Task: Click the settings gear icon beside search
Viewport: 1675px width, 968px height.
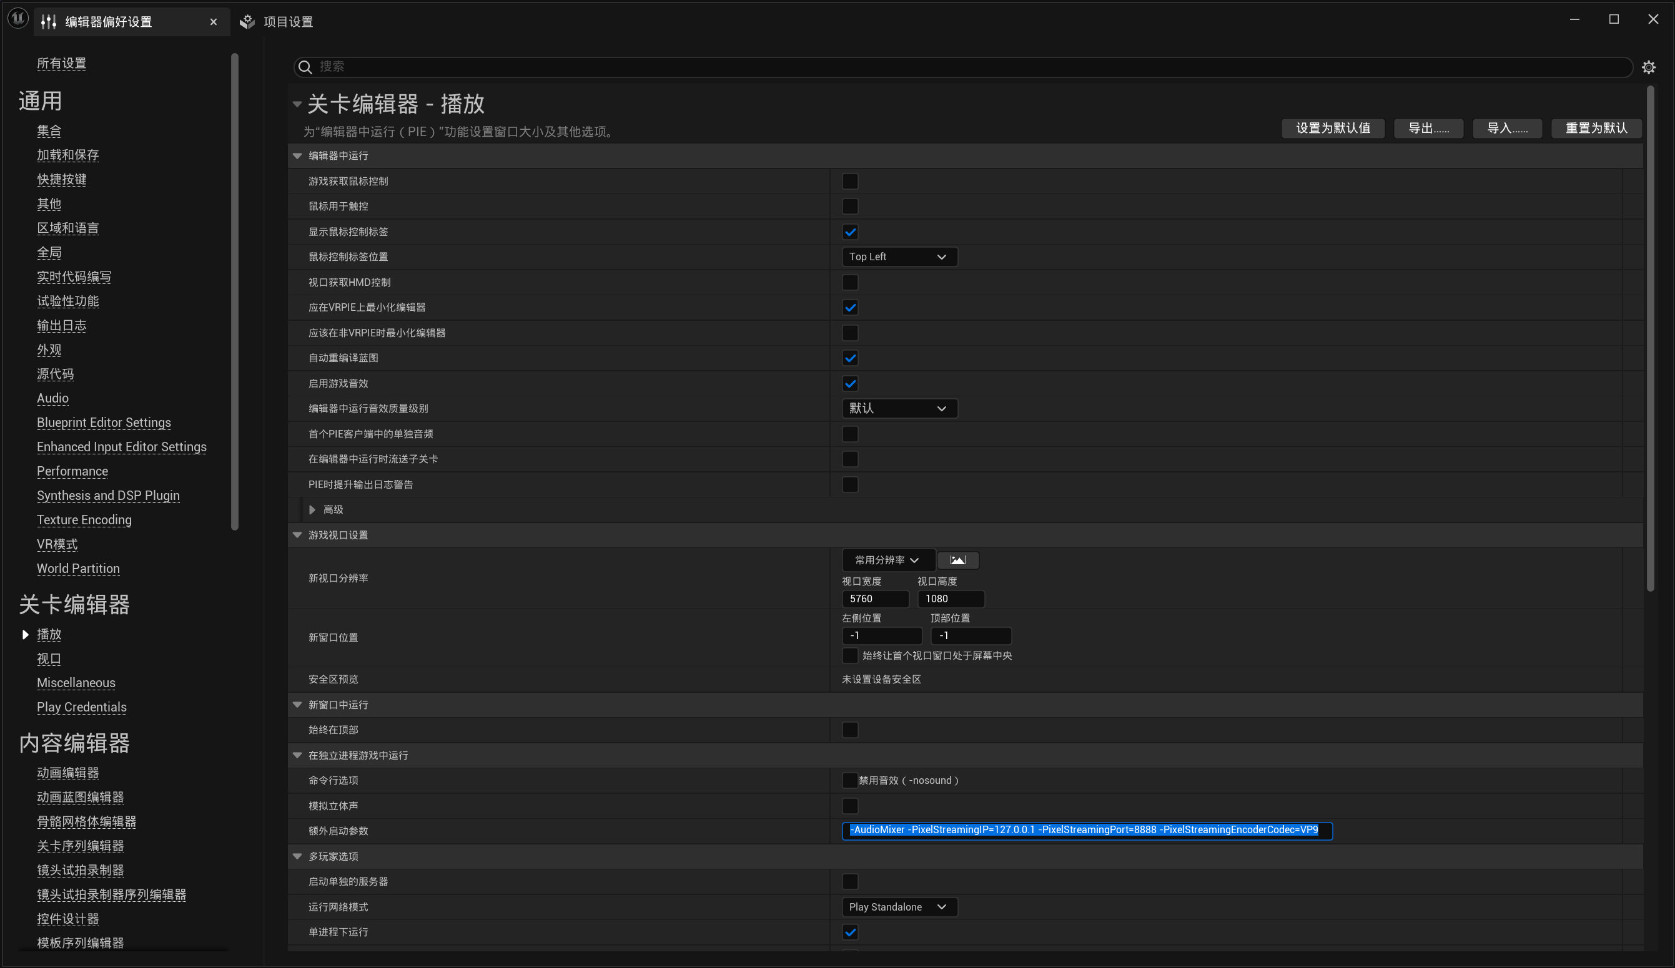Action: pos(1648,67)
